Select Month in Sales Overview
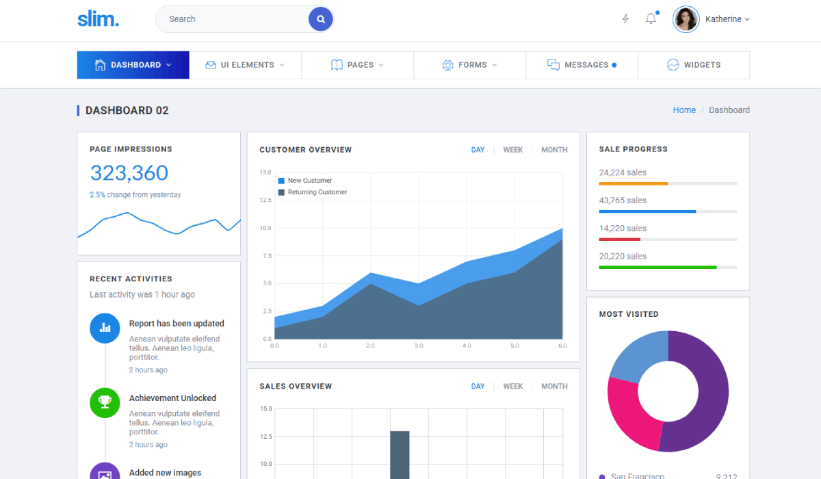The height and width of the screenshot is (479, 821). pos(554,387)
